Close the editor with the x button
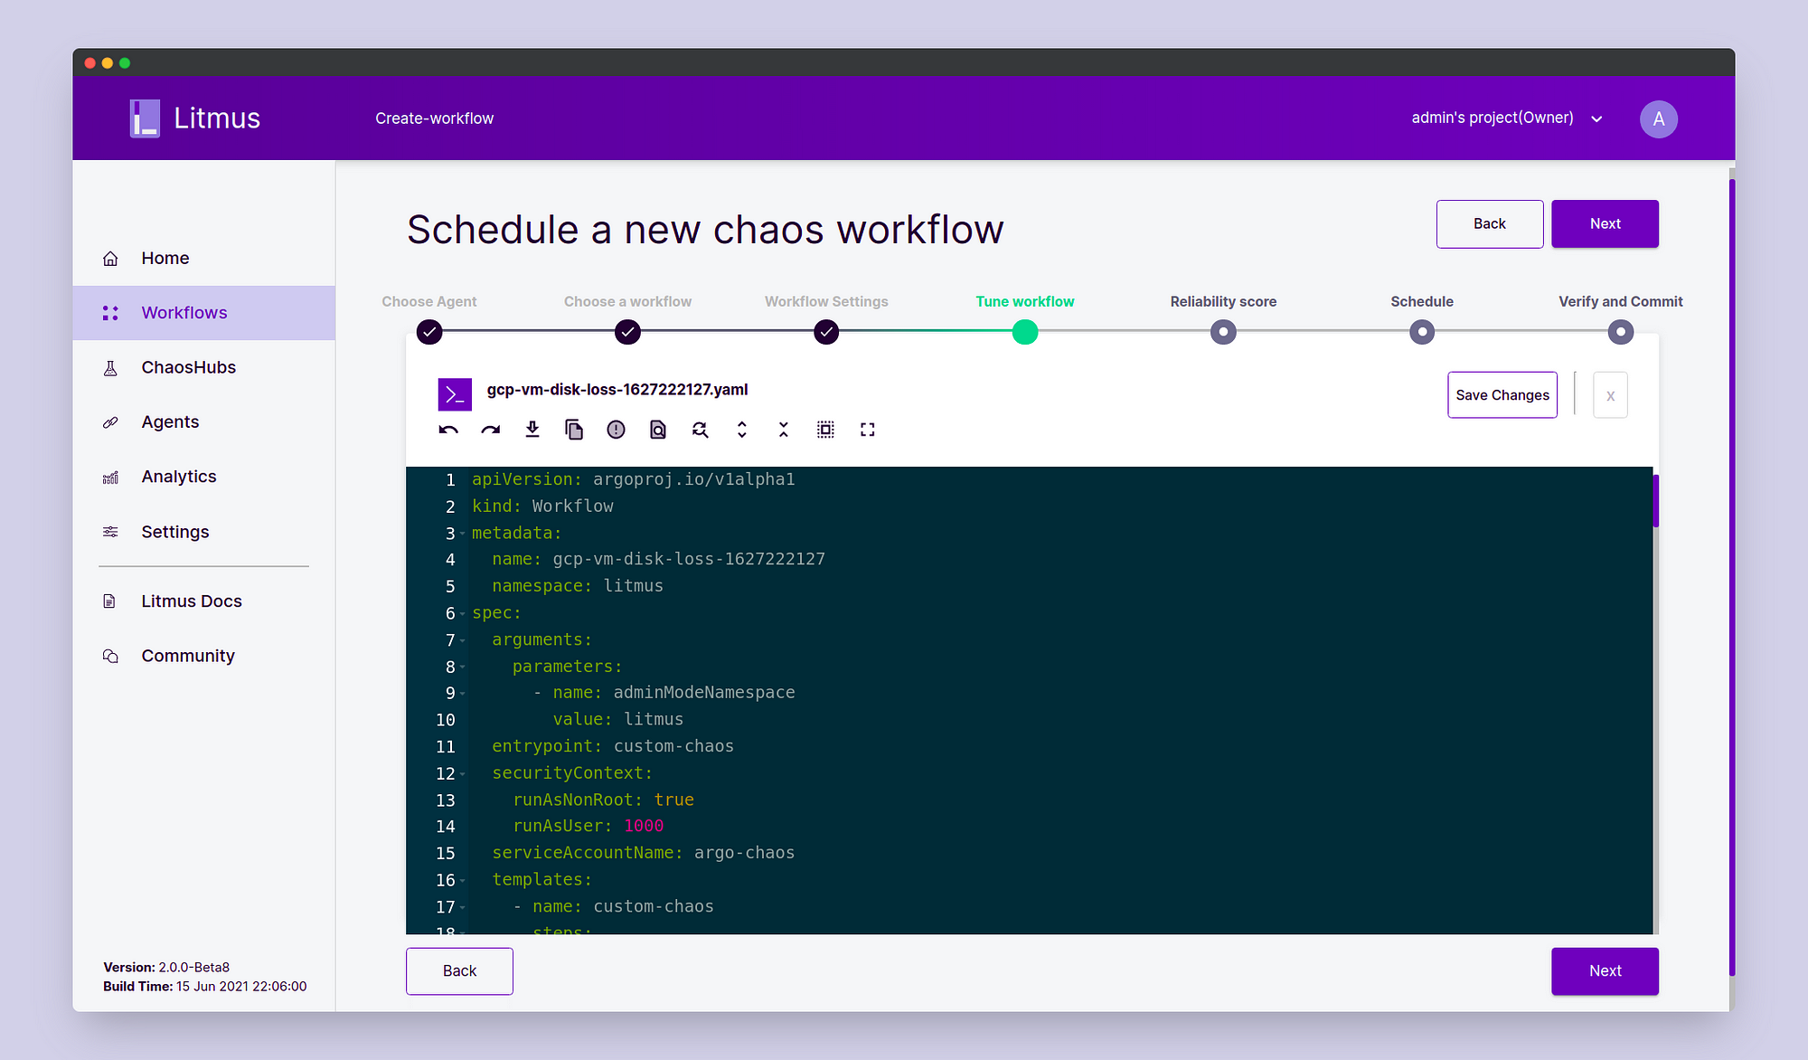Image resolution: width=1808 pixels, height=1060 pixels. pos(1610,395)
